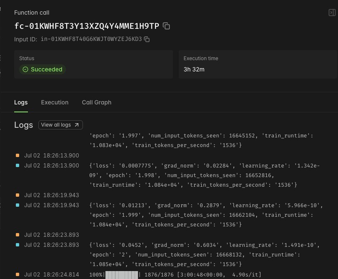Click the Execution time label
This screenshot has height=279, width=338.
201,58
